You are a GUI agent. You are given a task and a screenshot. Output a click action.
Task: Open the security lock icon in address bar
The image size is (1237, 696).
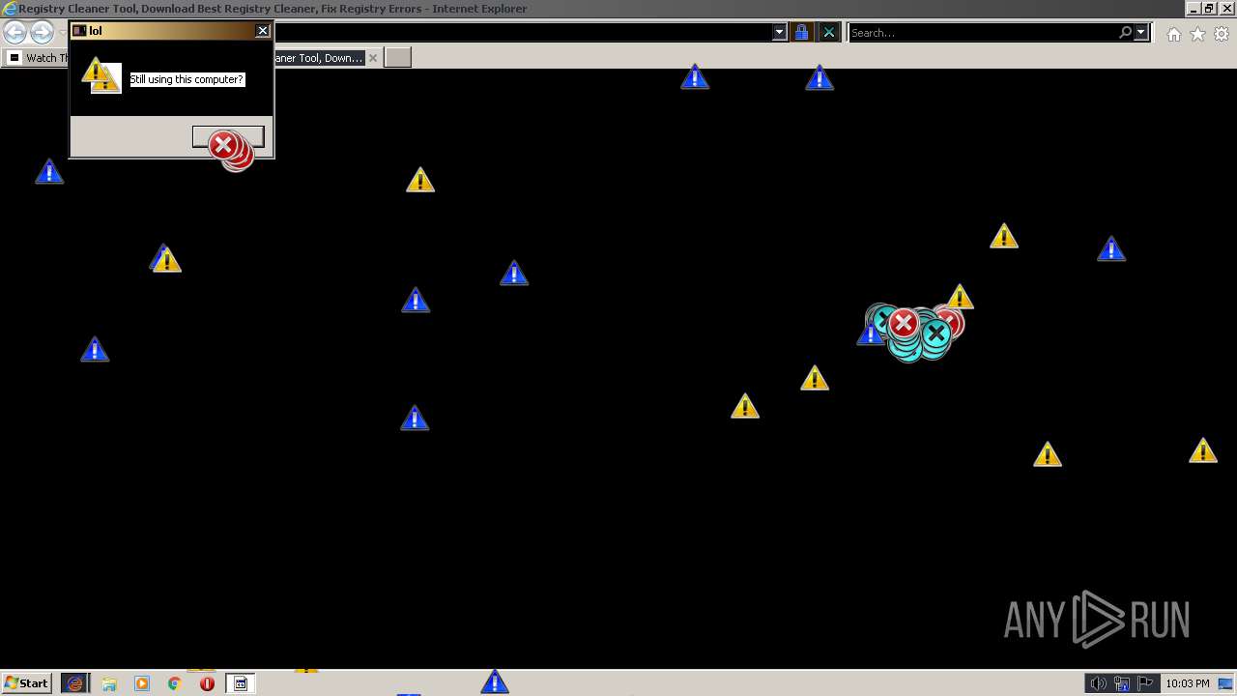[801, 32]
